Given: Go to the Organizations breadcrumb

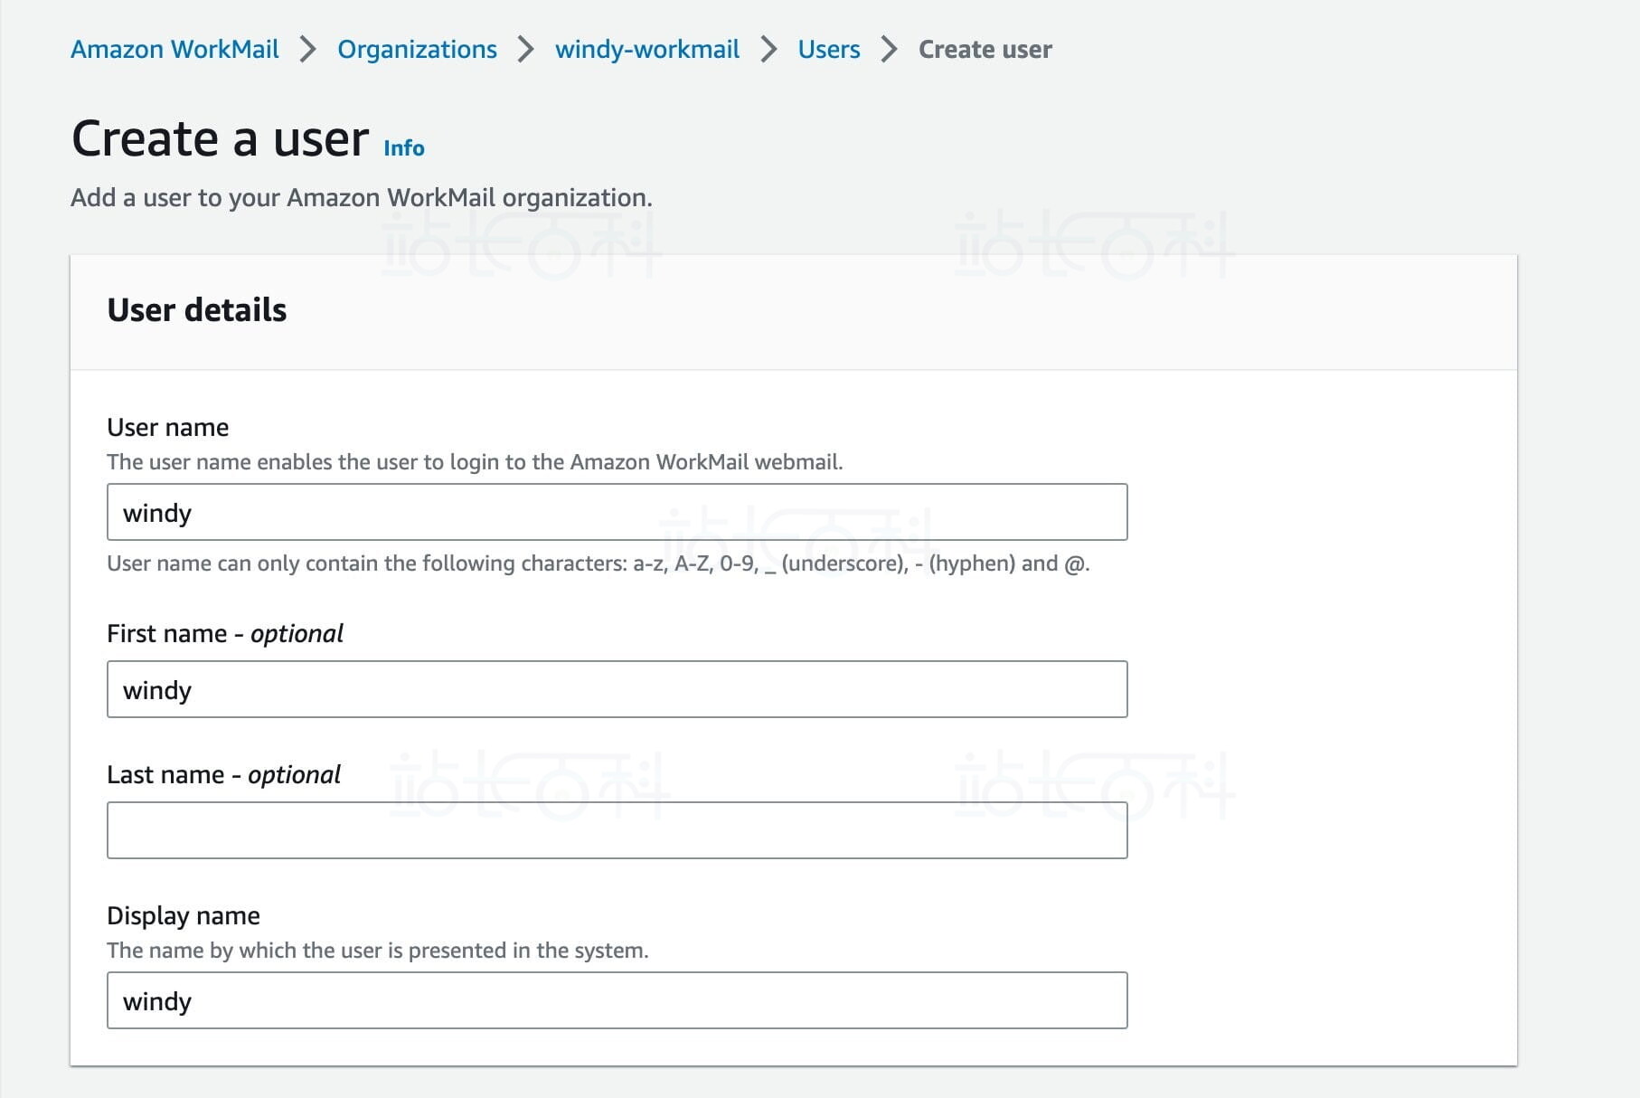Looking at the screenshot, I should click(x=417, y=49).
